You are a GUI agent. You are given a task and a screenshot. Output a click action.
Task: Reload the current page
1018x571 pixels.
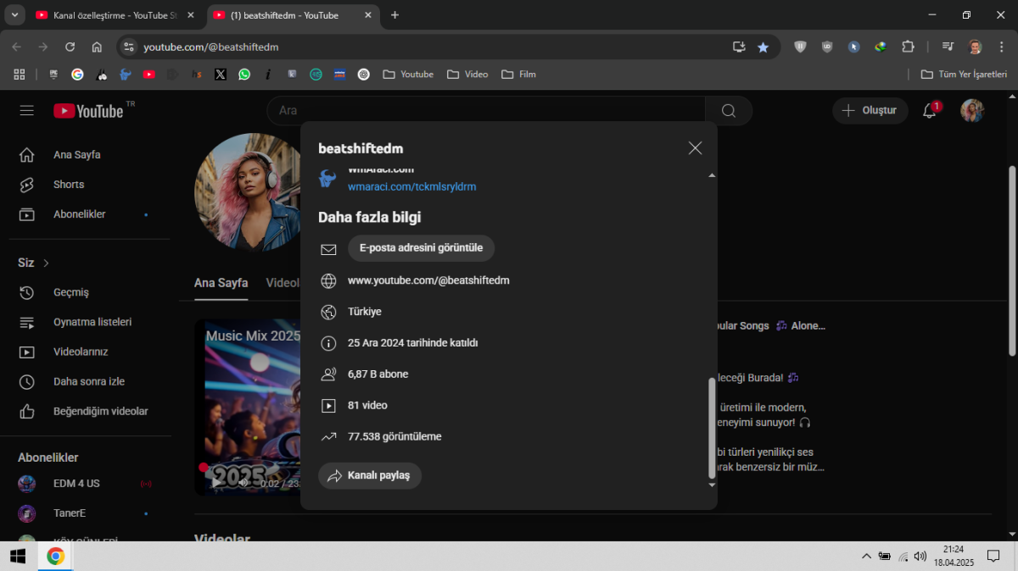click(70, 47)
